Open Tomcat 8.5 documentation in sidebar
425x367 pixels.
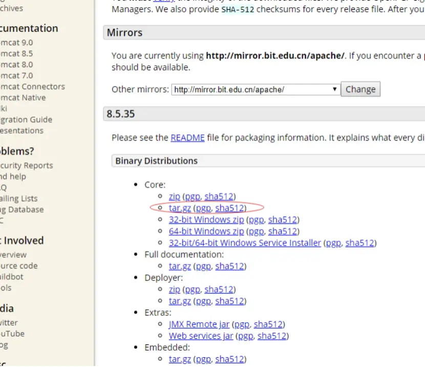pyautogui.click(x=16, y=54)
